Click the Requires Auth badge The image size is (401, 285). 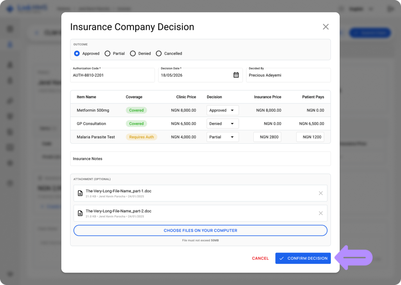(x=141, y=137)
